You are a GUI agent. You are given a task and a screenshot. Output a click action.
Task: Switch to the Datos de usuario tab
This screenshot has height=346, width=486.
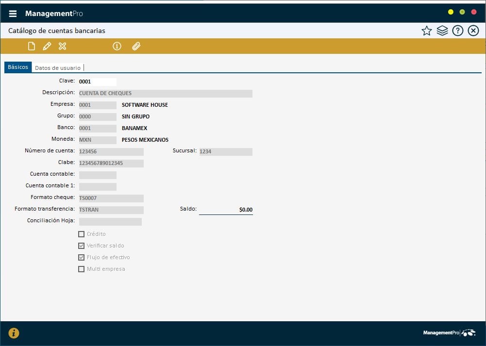point(58,68)
